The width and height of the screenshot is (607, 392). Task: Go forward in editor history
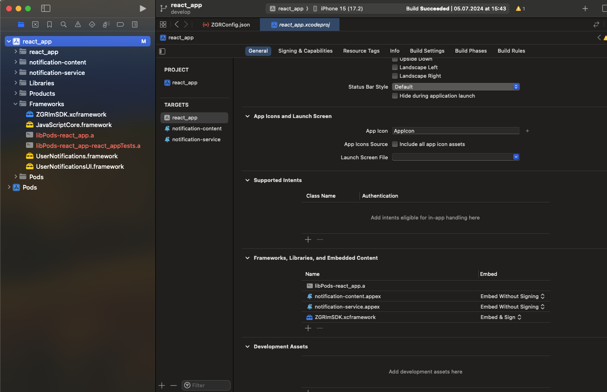(x=186, y=24)
